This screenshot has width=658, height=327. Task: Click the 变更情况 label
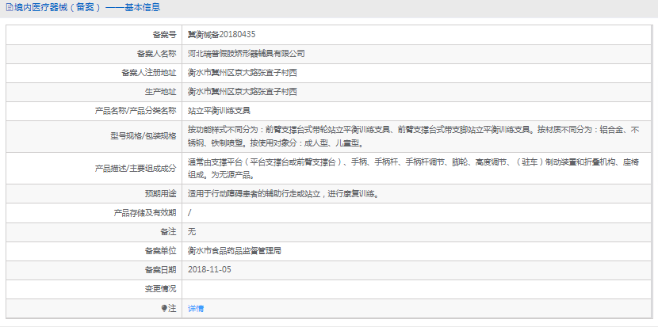pos(161,289)
